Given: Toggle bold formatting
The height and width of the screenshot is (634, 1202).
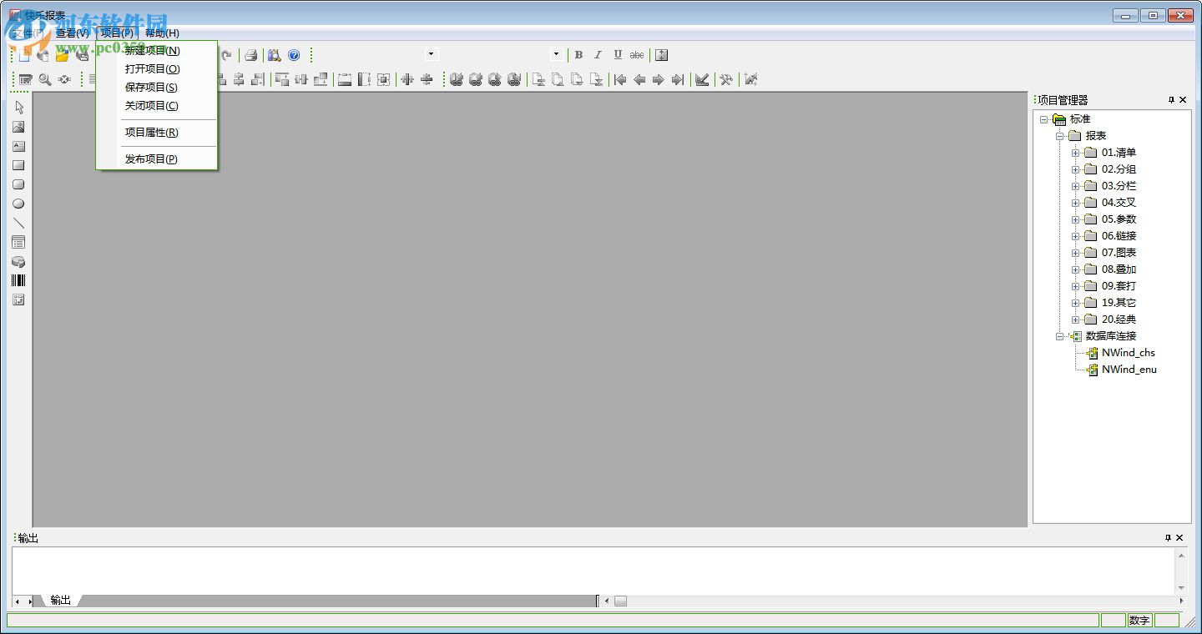Looking at the screenshot, I should point(578,55).
